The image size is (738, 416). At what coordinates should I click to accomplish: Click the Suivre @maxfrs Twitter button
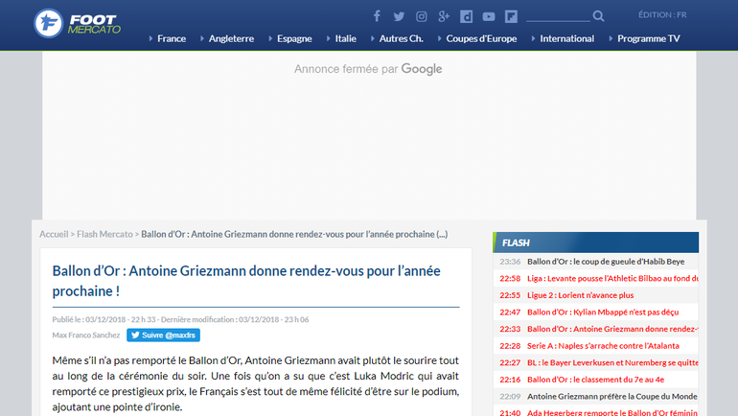(x=164, y=335)
